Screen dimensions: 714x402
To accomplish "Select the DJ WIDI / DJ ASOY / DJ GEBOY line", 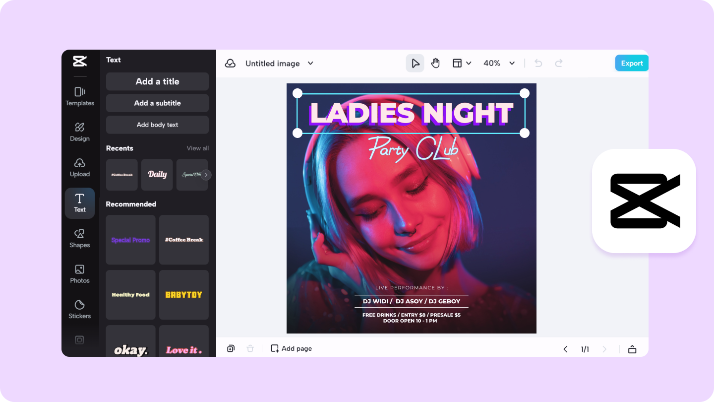I will 412,301.
